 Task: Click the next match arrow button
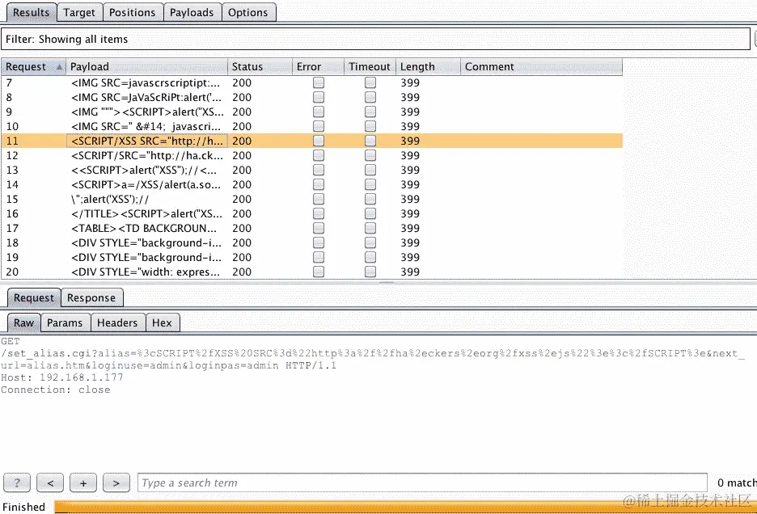point(116,482)
